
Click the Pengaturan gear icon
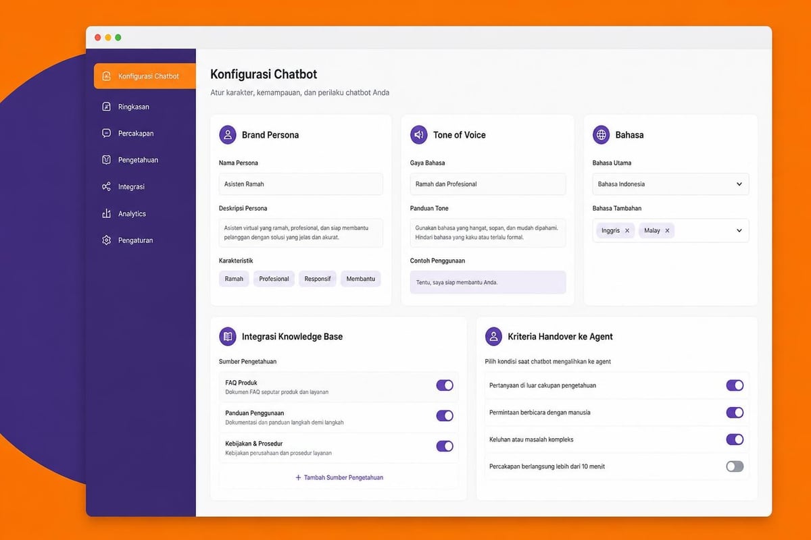(106, 240)
